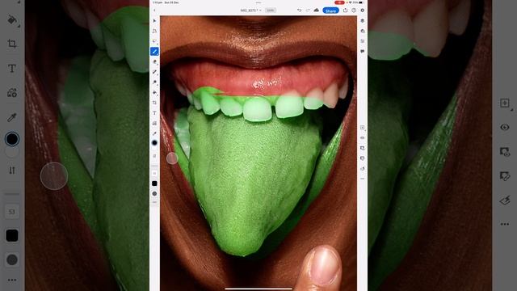Click the zoom percentage label in header
This screenshot has width=517, height=291.
pos(271,11)
